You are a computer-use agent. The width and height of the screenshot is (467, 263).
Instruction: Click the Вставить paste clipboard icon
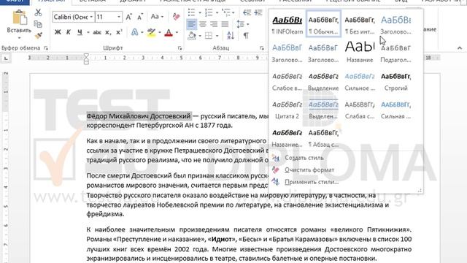click(x=20, y=18)
